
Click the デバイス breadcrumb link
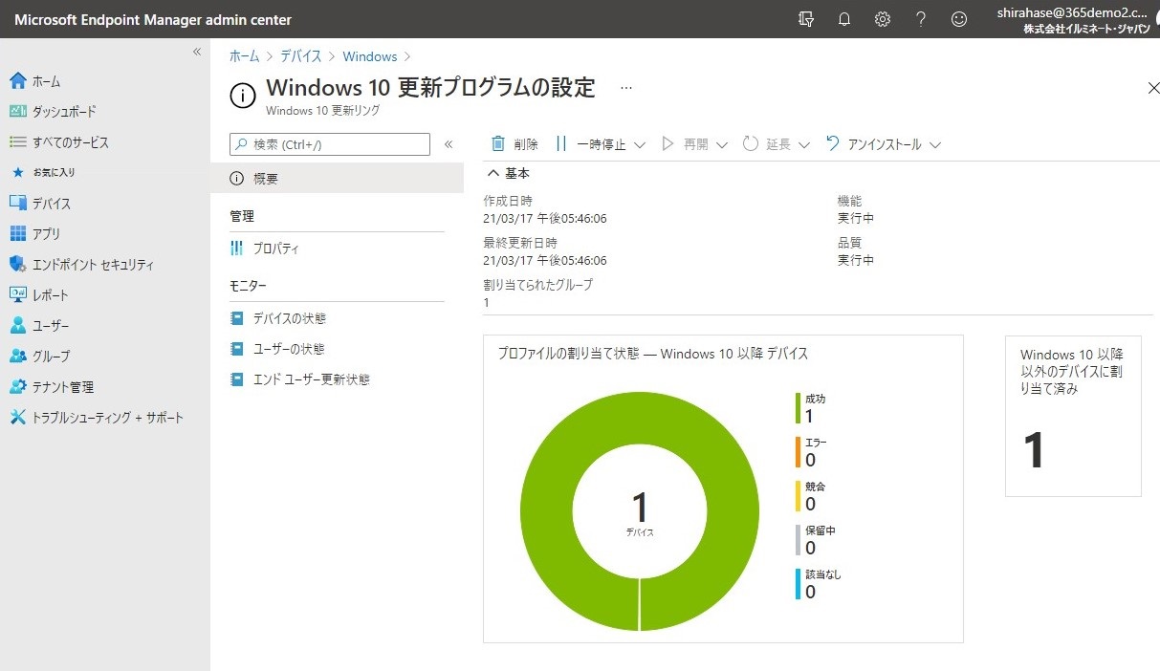pos(301,57)
